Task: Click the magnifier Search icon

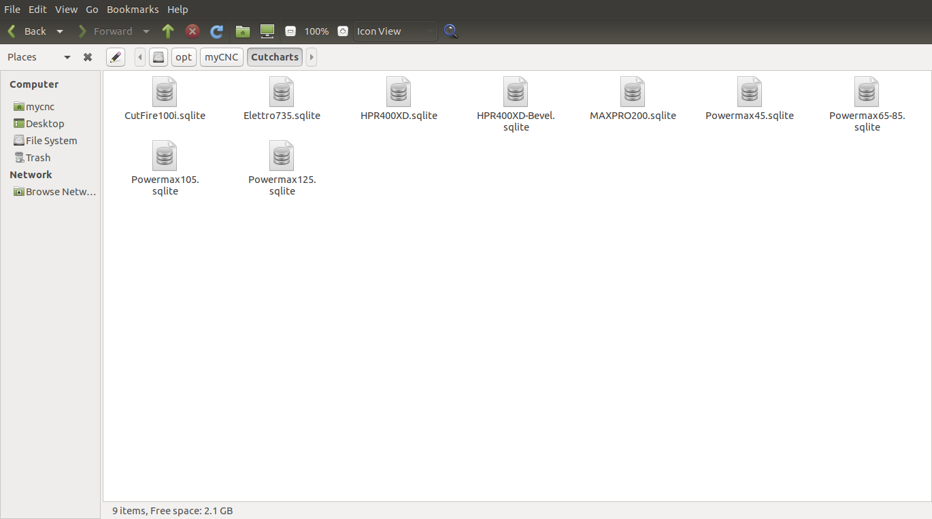Action: [450, 31]
